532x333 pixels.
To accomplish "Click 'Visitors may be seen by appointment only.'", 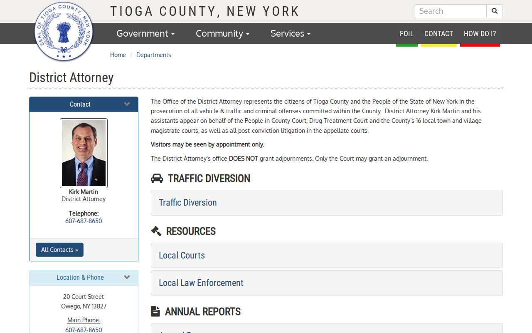I will 207,144.
